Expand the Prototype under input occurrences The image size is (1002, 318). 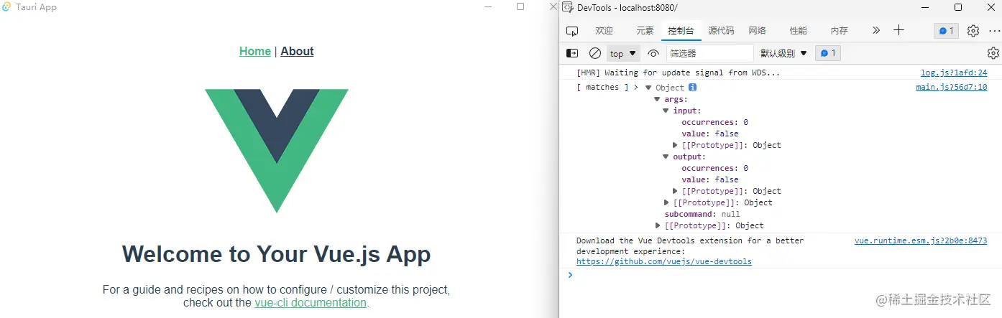675,145
